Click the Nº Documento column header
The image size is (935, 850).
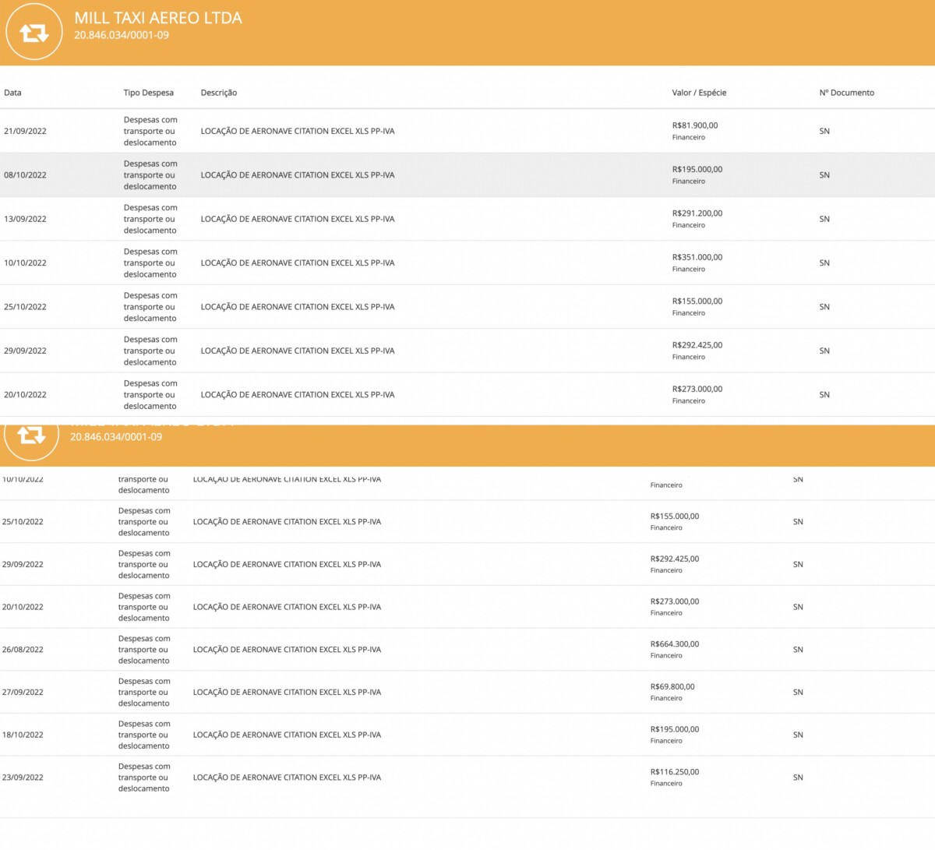[846, 93]
